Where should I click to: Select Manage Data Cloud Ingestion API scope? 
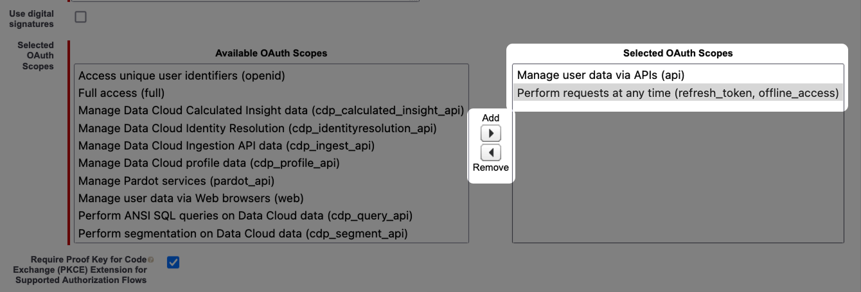[x=226, y=146]
